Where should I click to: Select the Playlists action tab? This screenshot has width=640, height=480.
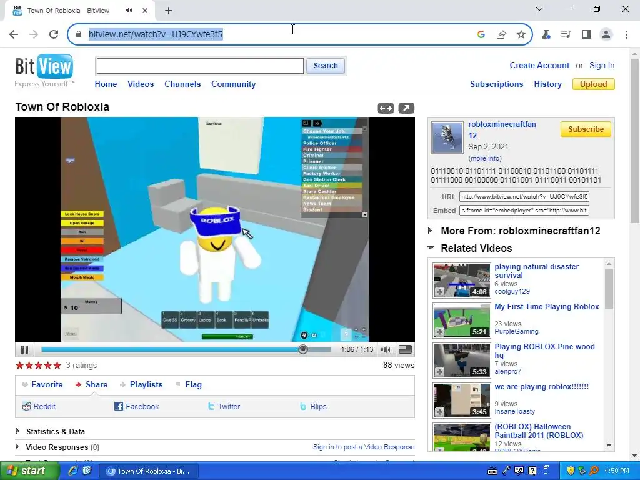(141, 384)
